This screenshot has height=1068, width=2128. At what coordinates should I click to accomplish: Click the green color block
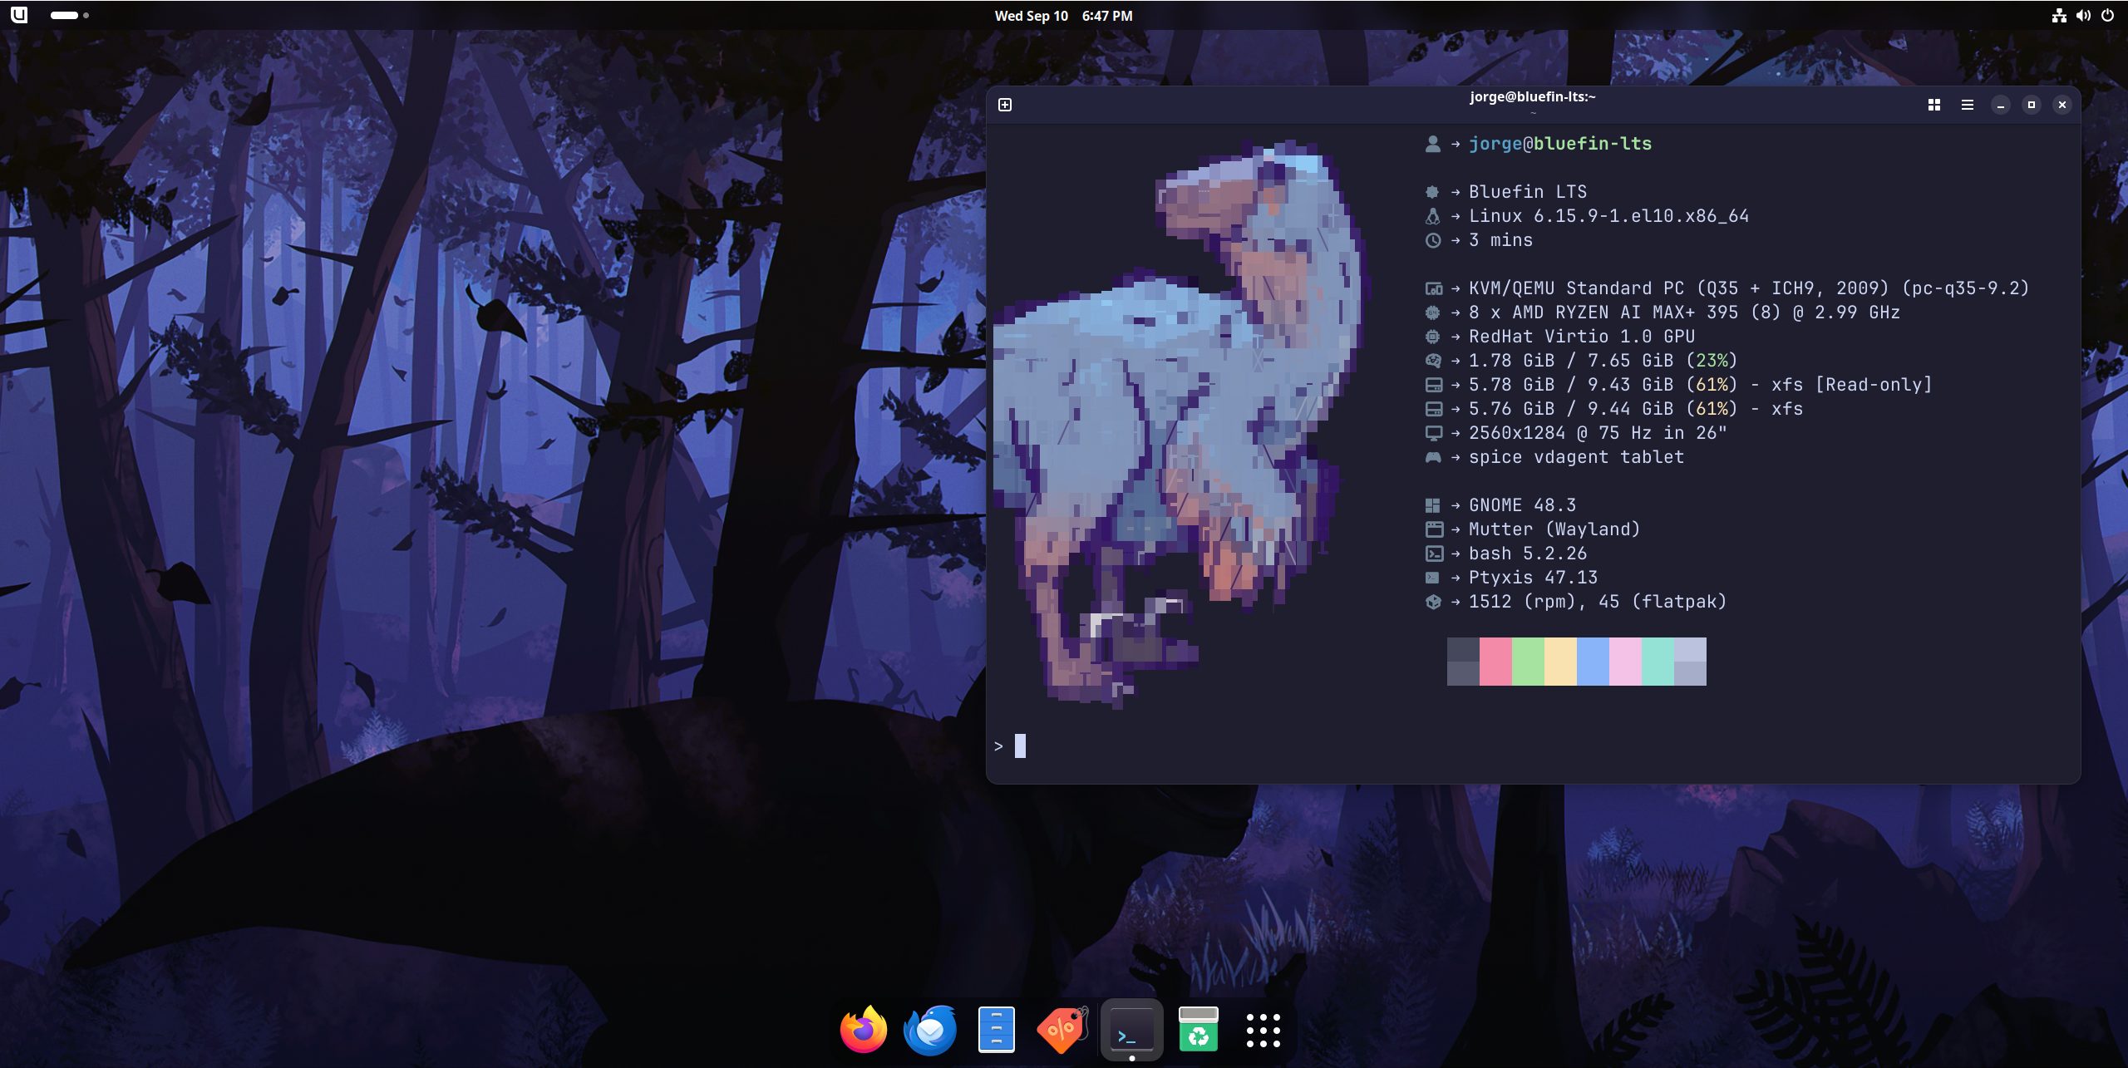1528,662
